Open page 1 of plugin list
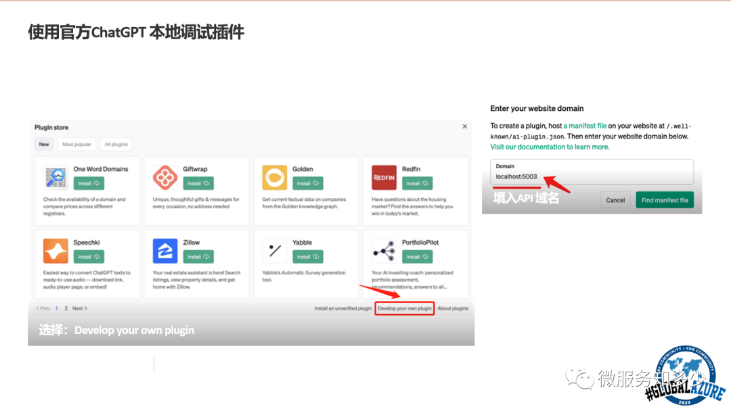Viewport: 731px width, 411px height. [x=56, y=308]
